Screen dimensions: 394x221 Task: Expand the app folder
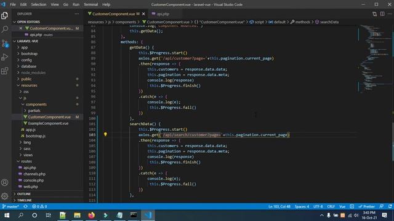pyautogui.click(x=25, y=47)
